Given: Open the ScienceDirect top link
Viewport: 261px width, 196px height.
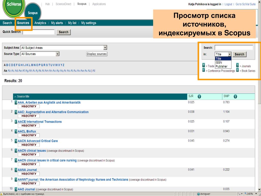Looking at the screenshot, I should (63, 4).
